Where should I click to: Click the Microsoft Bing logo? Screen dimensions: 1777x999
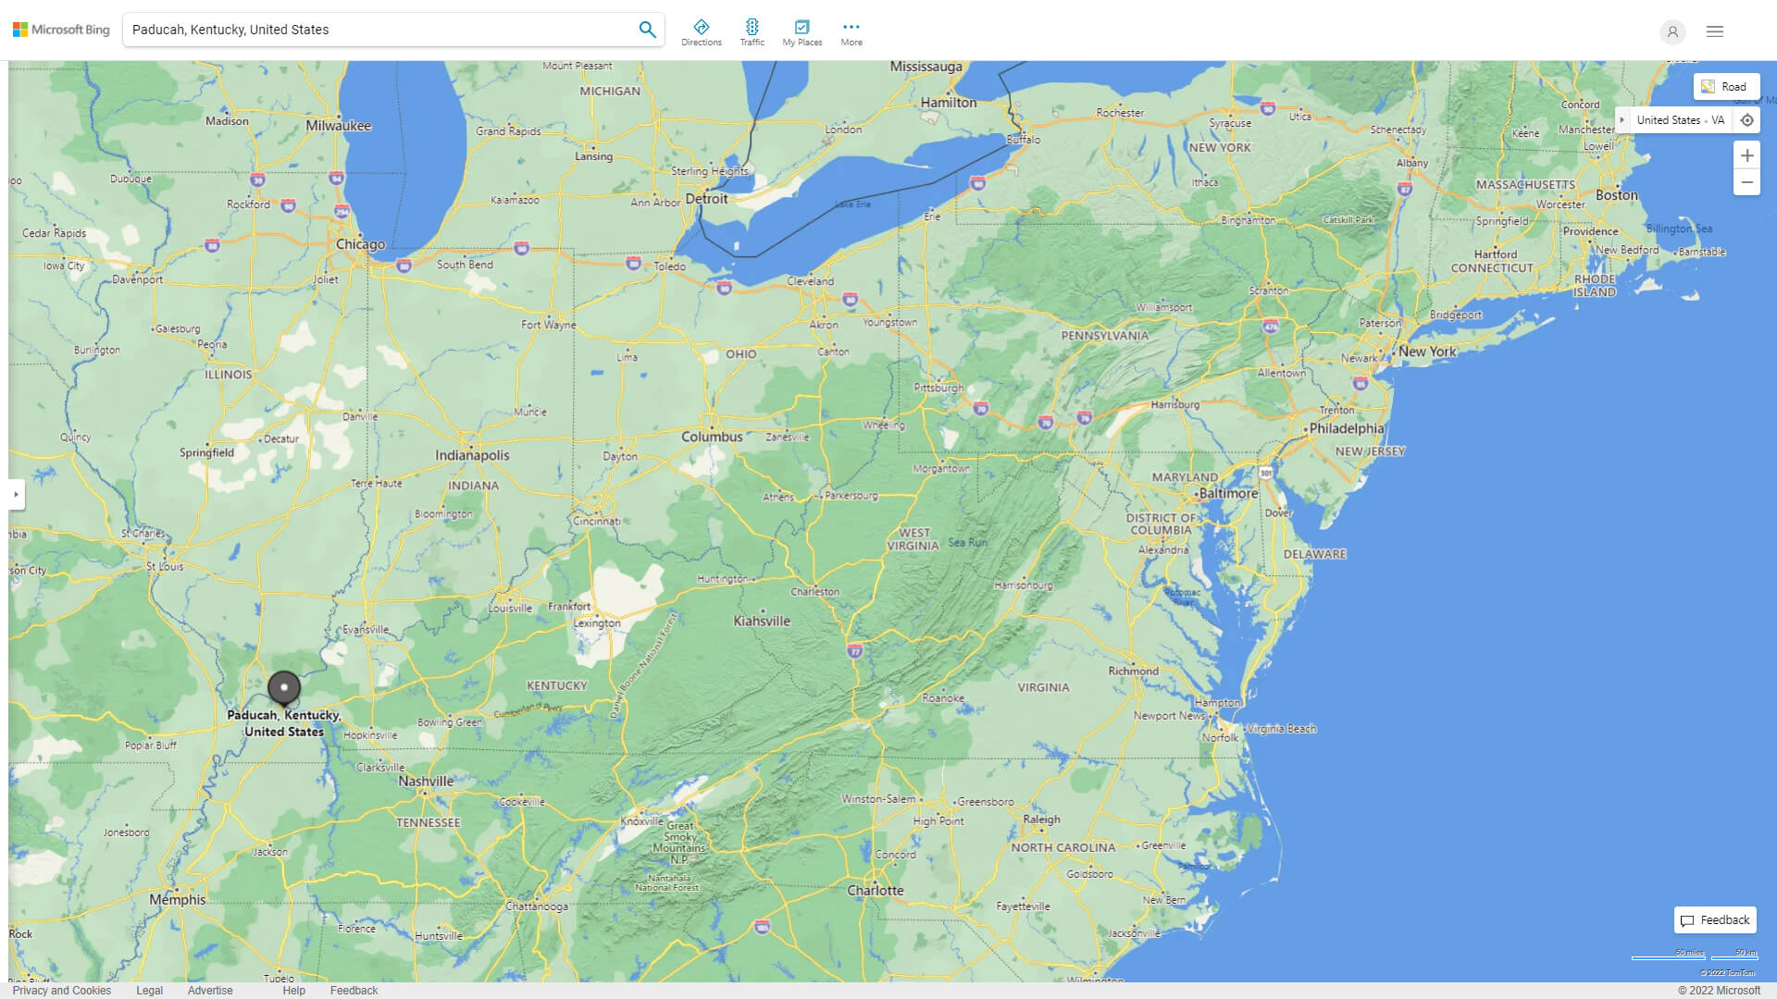(61, 30)
